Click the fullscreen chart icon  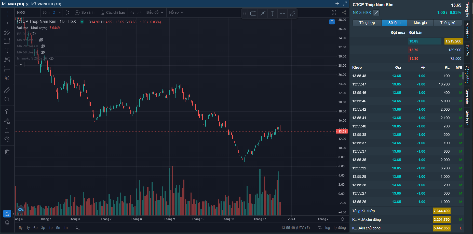(334, 12)
